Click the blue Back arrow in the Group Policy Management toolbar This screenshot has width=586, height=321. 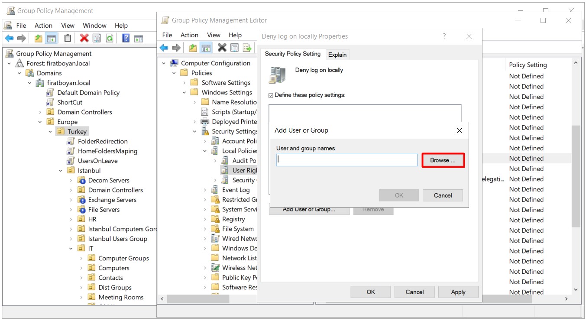pos(9,39)
